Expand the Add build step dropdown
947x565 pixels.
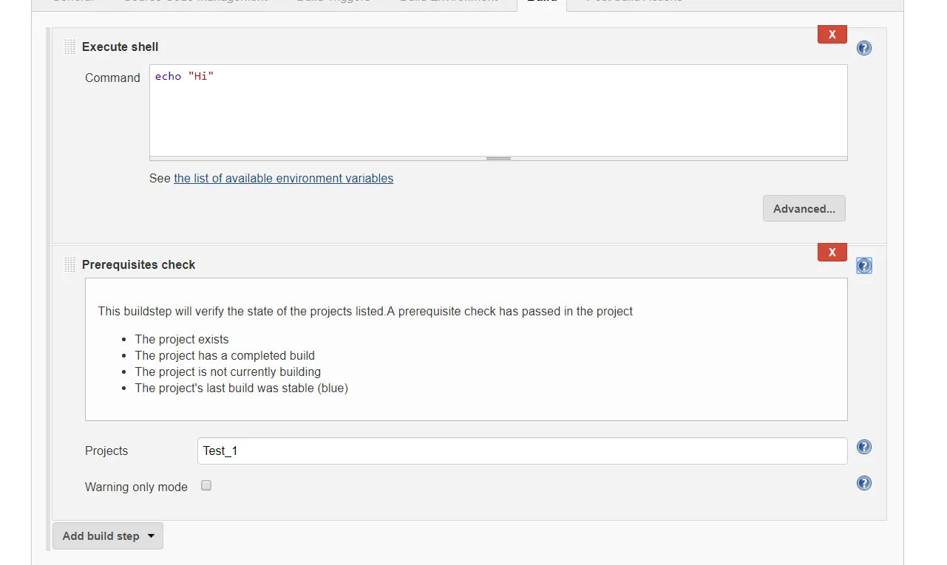(x=108, y=536)
